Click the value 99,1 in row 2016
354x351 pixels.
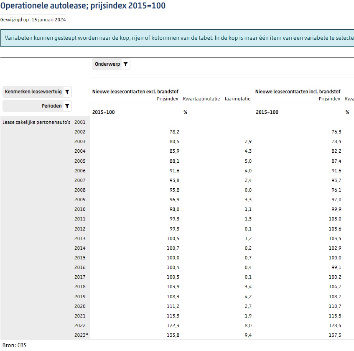tap(336, 267)
